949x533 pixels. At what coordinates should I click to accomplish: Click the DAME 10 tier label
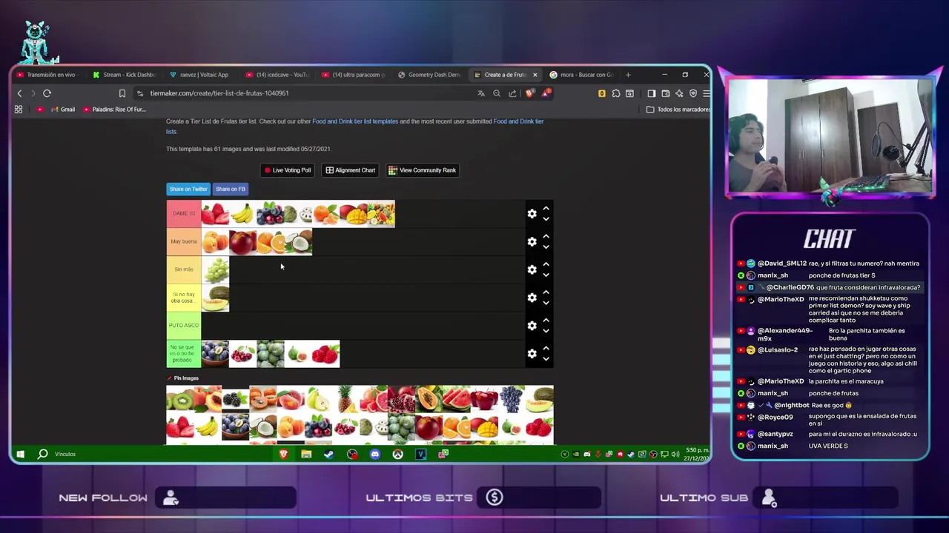point(184,213)
